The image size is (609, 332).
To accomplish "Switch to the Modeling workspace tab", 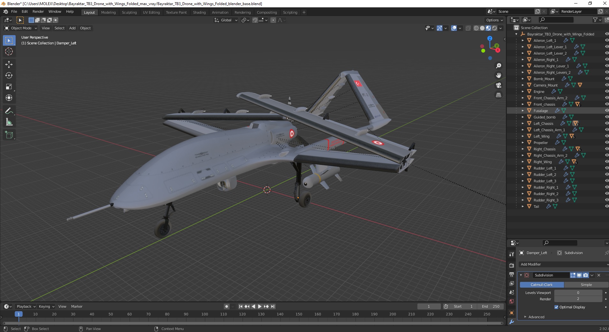I will tap(108, 12).
